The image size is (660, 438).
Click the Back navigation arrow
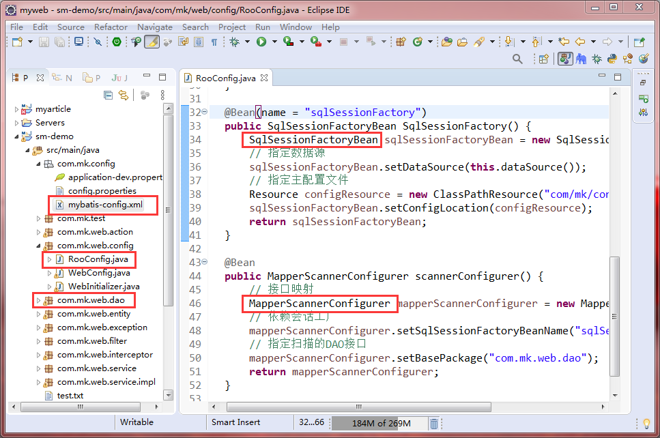pos(580,42)
